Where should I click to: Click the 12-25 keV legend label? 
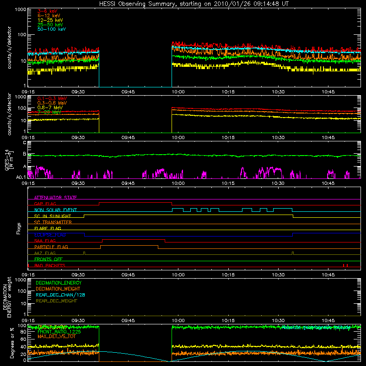tap(50, 20)
